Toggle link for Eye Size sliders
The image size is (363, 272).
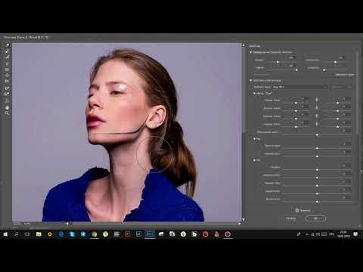pos(317,100)
